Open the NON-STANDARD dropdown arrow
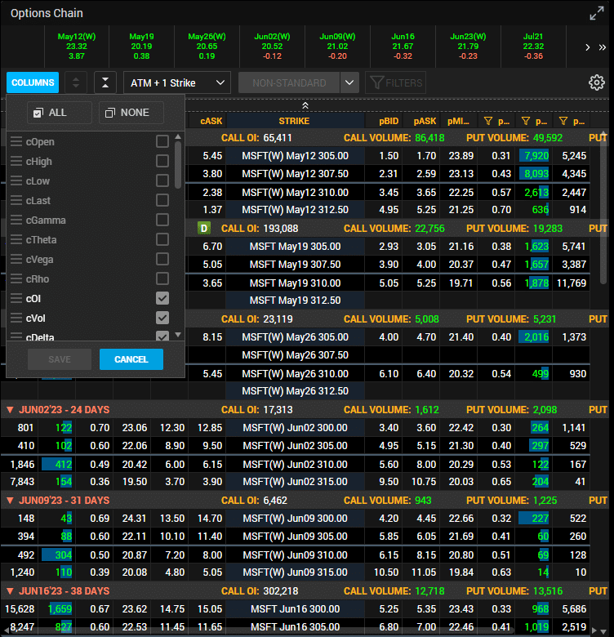Image resolution: width=614 pixels, height=637 pixels. click(x=349, y=82)
